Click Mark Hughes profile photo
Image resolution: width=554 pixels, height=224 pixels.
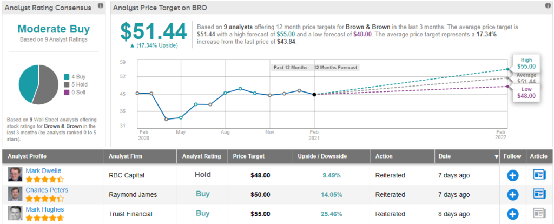(x=15, y=213)
